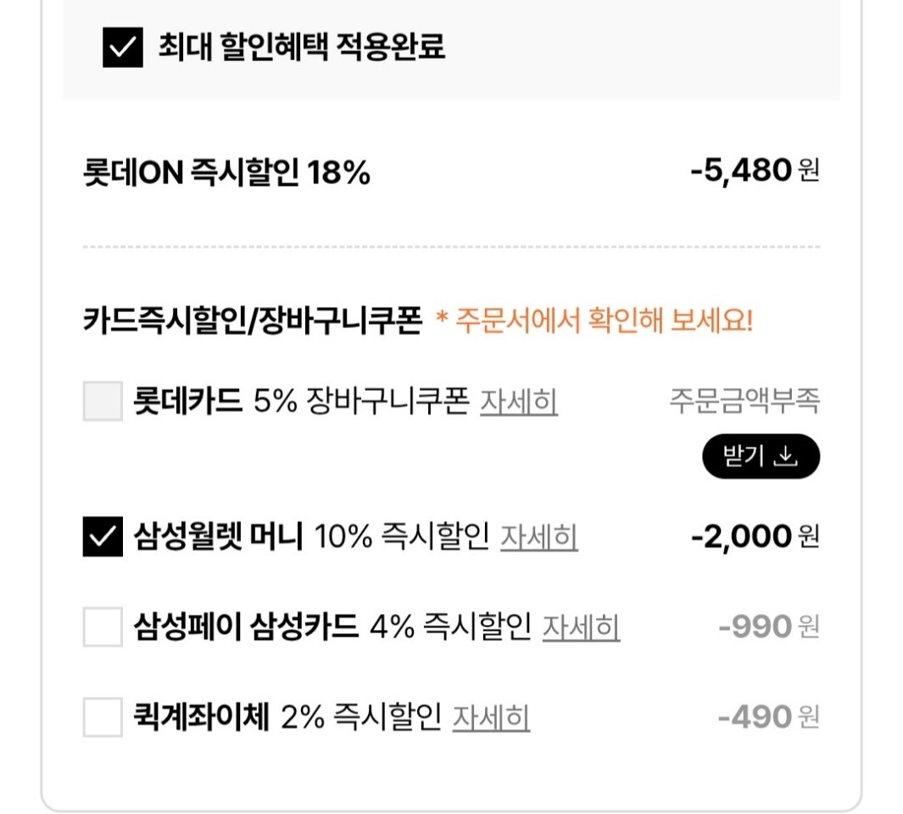Select the 퀵계좌이체 2% 즉시할인 checkbox
The height and width of the screenshot is (814, 903).
point(102,720)
